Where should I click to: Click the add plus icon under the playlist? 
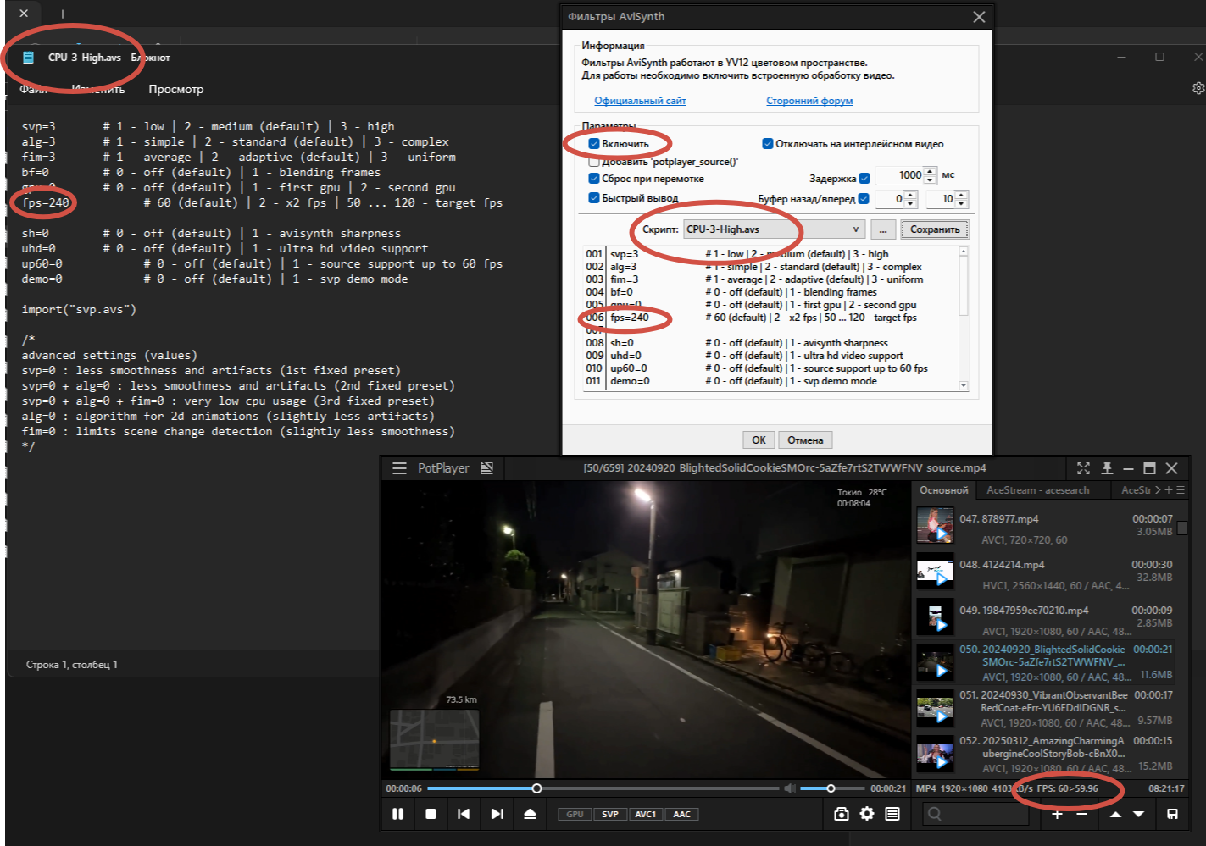point(1057,814)
